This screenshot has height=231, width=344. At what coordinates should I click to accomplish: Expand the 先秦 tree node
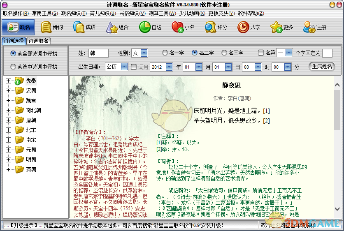8,81
